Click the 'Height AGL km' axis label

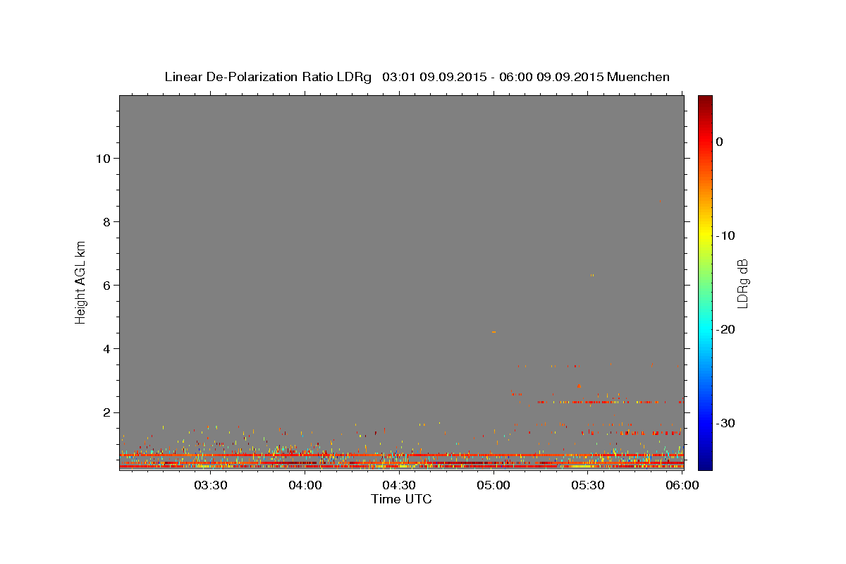[x=81, y=282]
